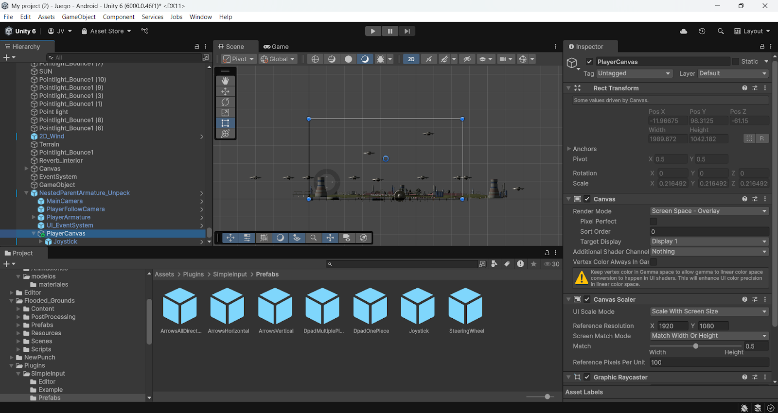Viewport: 778px width, 413px height.
Task: Toggle Canvas Scaler enabled checkbox
Action: click(x=587, y=300)
